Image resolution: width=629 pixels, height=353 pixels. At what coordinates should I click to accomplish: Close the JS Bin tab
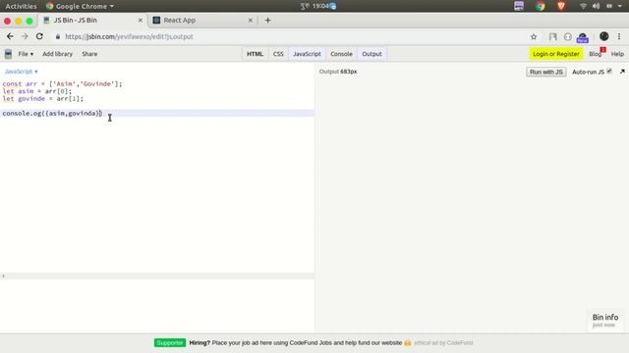140,20
